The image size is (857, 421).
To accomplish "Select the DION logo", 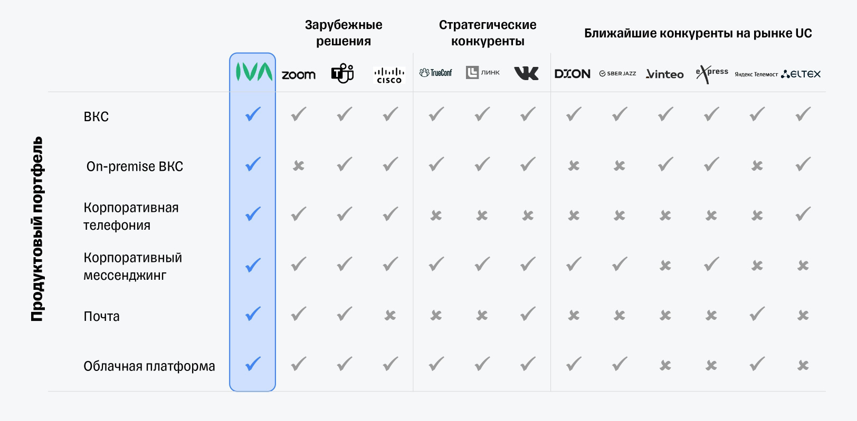I will click(573, 74).
